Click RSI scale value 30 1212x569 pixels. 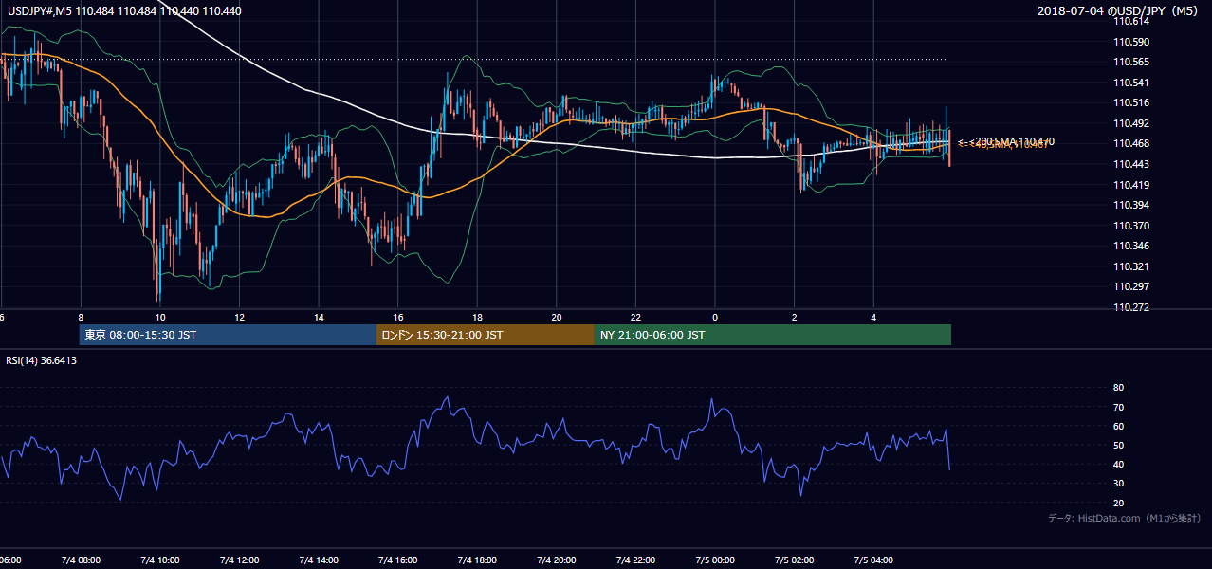tap(1118, 484)
